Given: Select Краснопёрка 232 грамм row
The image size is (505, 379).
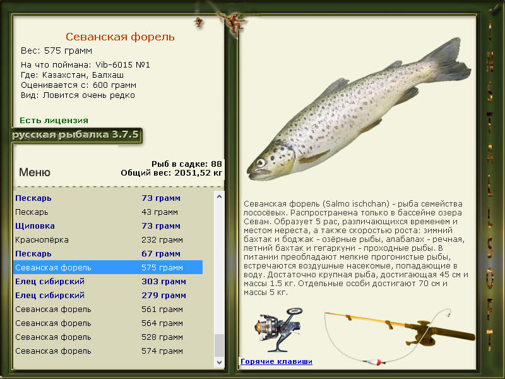Looking at the screenshot, I should (108, 239).
